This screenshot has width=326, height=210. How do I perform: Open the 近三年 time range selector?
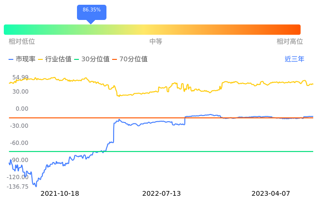pyautogui.click(x=294, y=59)
